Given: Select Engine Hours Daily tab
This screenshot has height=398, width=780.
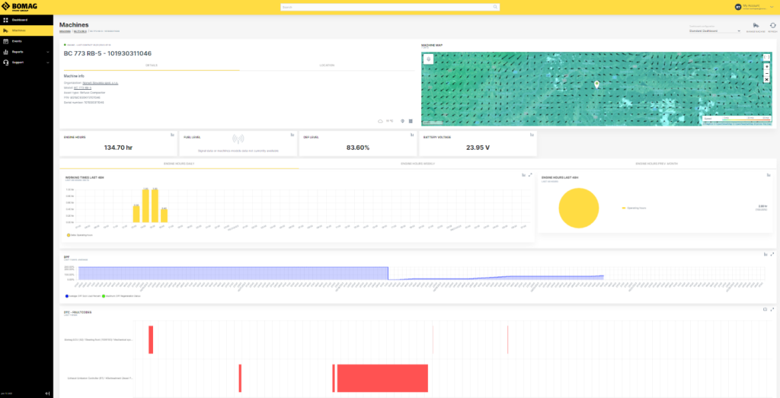Looking at the screenshot, I should [x=179, y=164].
